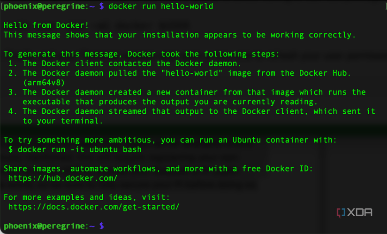Open the https://hub.docker.com/ link
The width and height of the screenshot is (387, 234).
(63, 178)
